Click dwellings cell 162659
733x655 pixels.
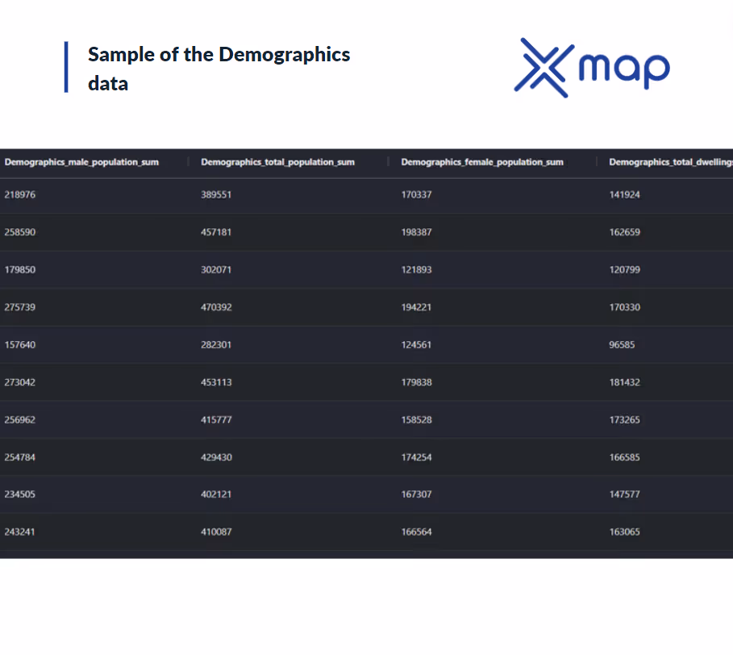pyautogui.click(x=625, y=232)
